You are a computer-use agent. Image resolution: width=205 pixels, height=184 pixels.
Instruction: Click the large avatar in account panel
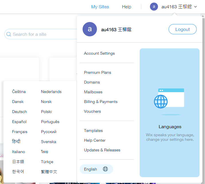click(90, 29)
